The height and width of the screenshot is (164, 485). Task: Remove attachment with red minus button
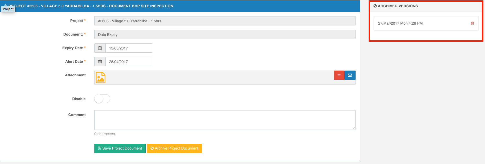339,75
